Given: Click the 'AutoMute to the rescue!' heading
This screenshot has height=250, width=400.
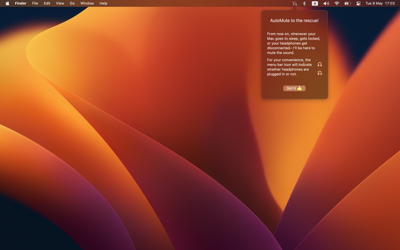Looking at the screenshot, I should [x=294, y=21].
